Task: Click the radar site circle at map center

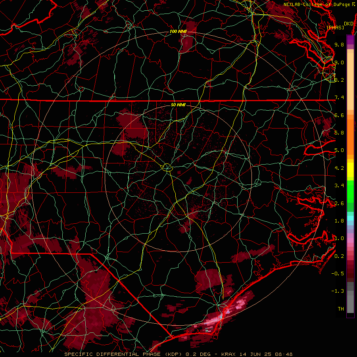Action: (x=167, y=167)
